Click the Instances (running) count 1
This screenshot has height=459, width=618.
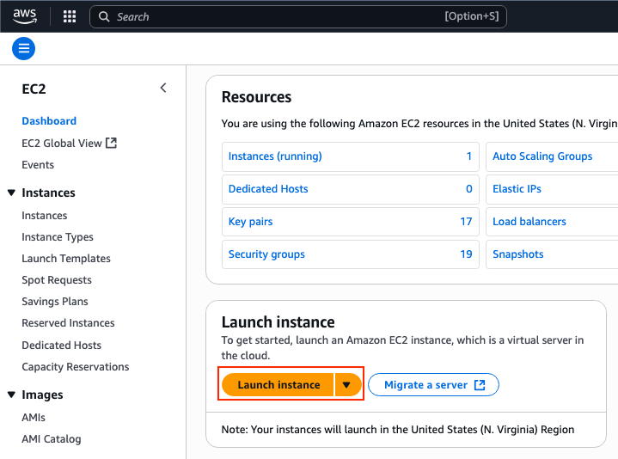pyautogui.click(x=469, y=156)
